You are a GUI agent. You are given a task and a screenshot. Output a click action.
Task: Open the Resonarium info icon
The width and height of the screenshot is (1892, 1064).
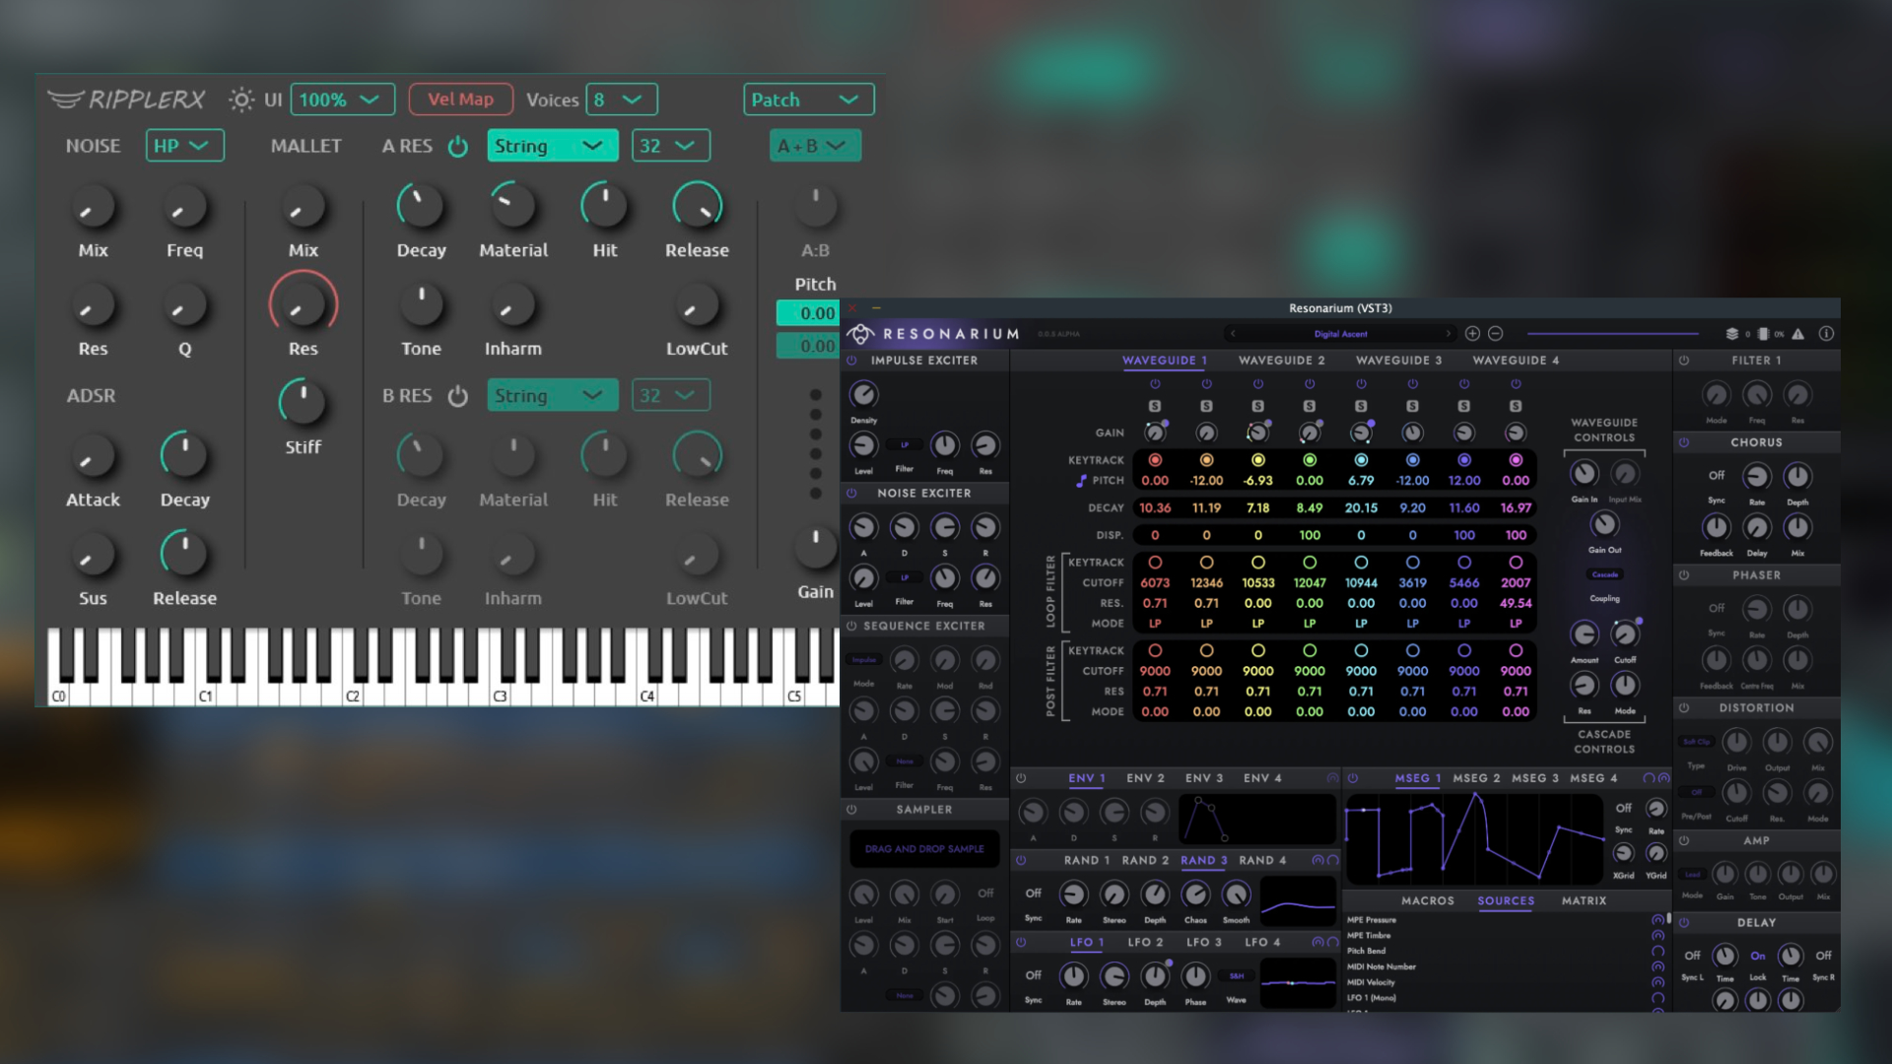point(1826,334)
